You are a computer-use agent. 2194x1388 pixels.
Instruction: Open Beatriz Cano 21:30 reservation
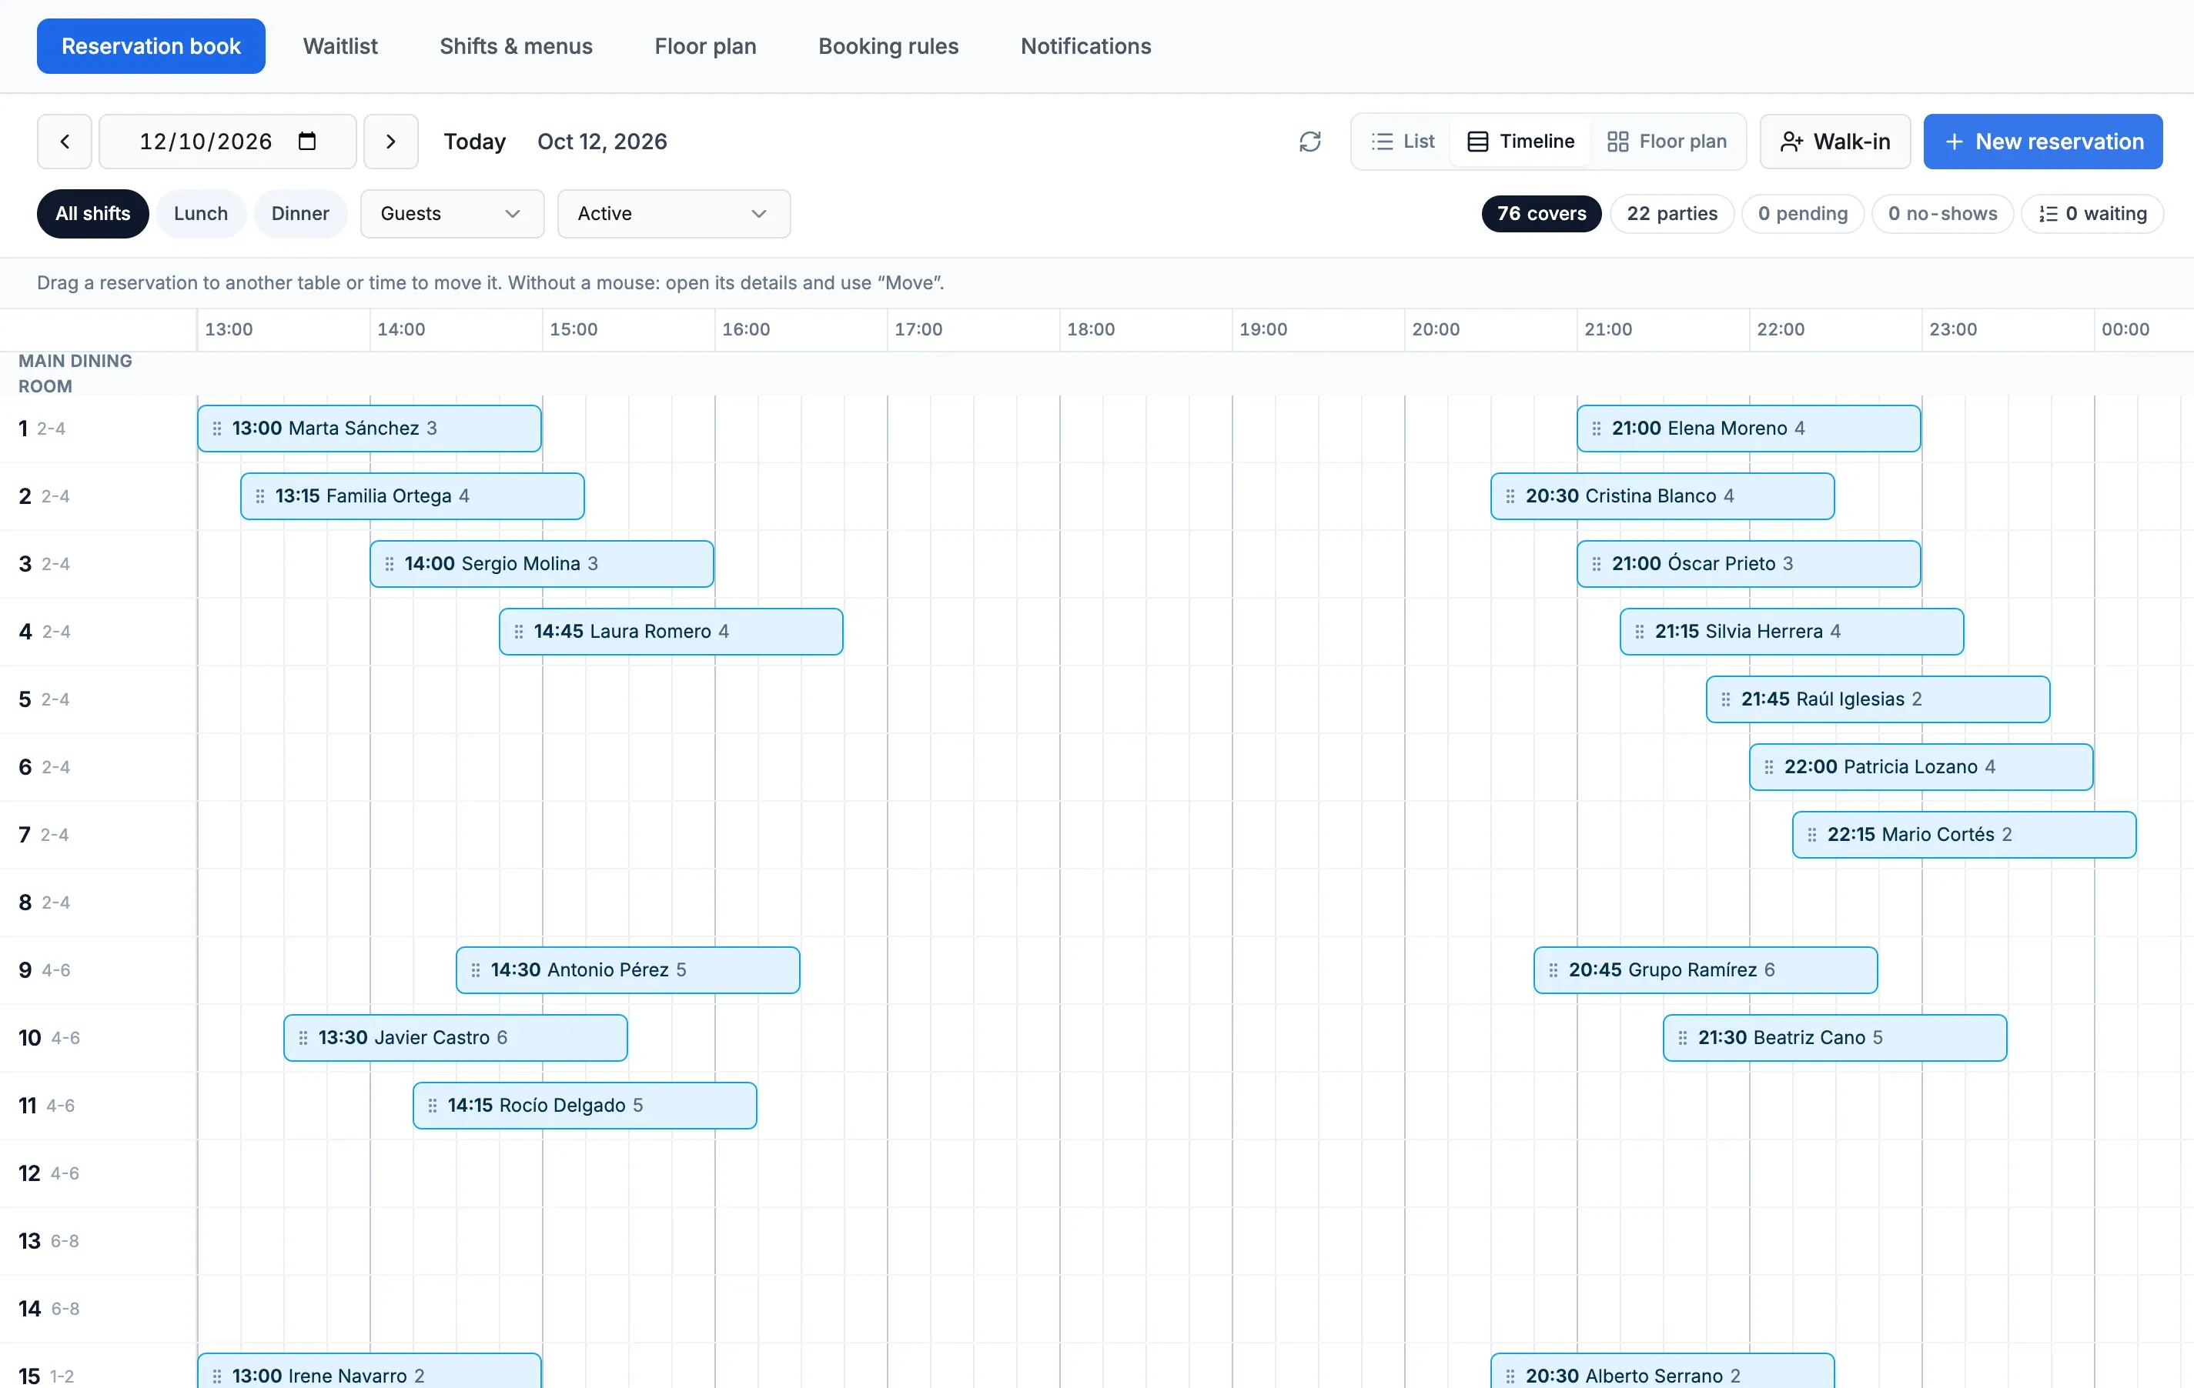pos(1835,1038)
